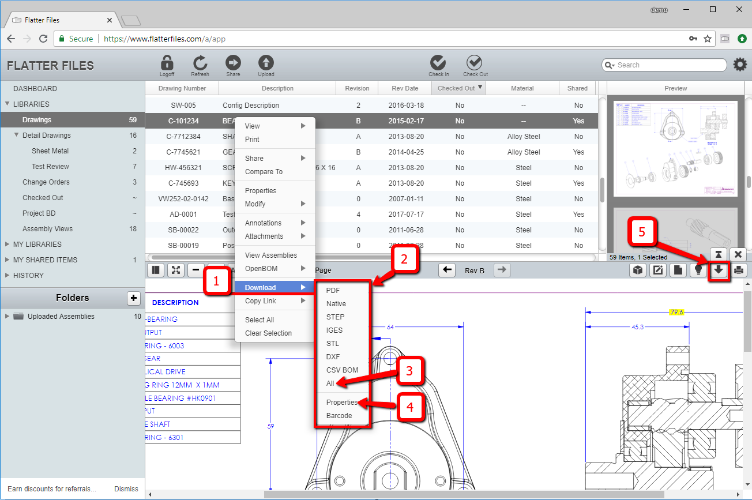Open the Copy Link submenu
752x500 pixels.
(275, 300)
